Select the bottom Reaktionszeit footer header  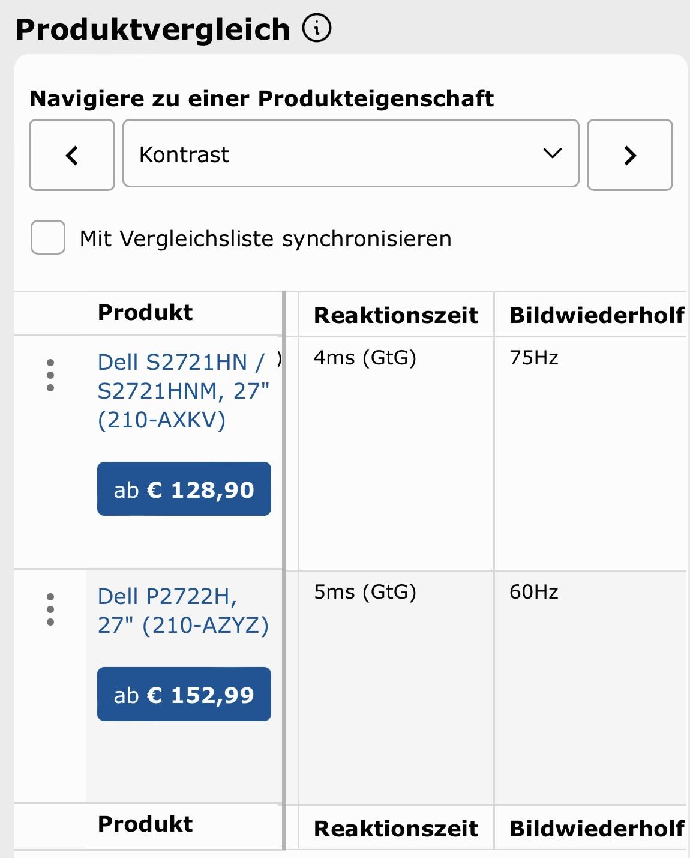pos(396,829)
